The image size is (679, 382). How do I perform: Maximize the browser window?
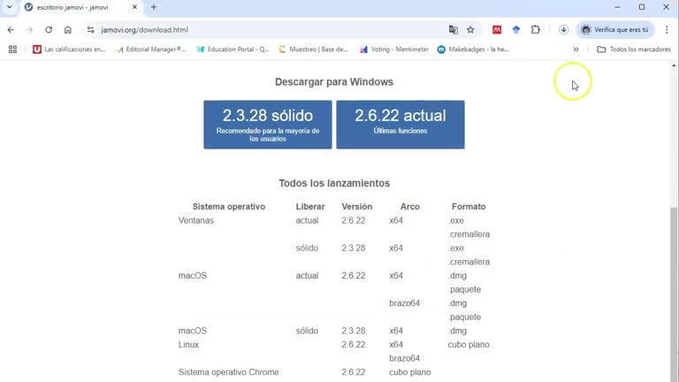click(642, 7)
